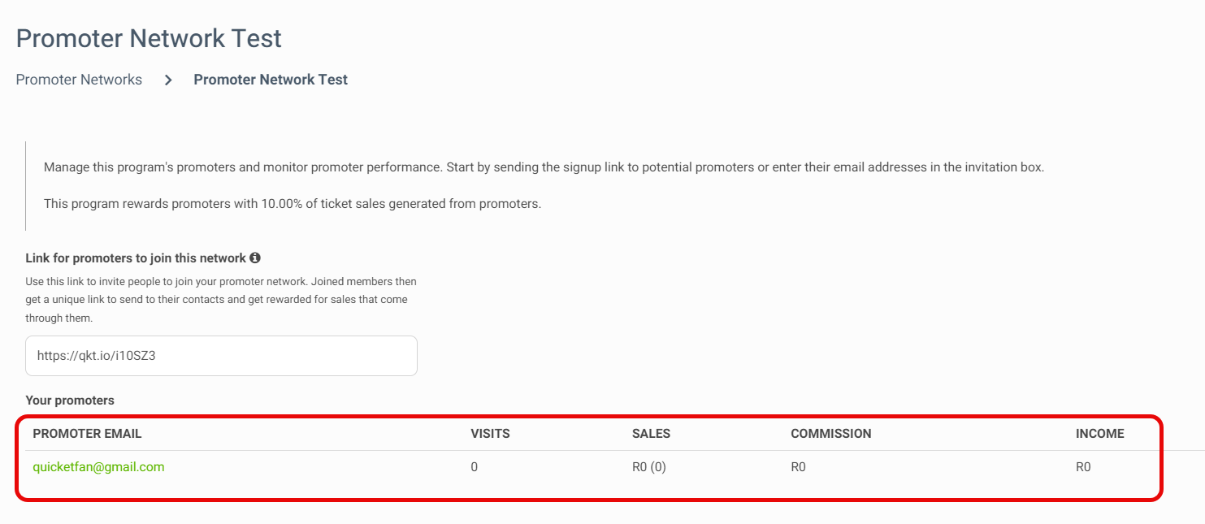Click the 'Link for promoters to join' label
This screenshot has height=524, width=1205.
point(136,258)
